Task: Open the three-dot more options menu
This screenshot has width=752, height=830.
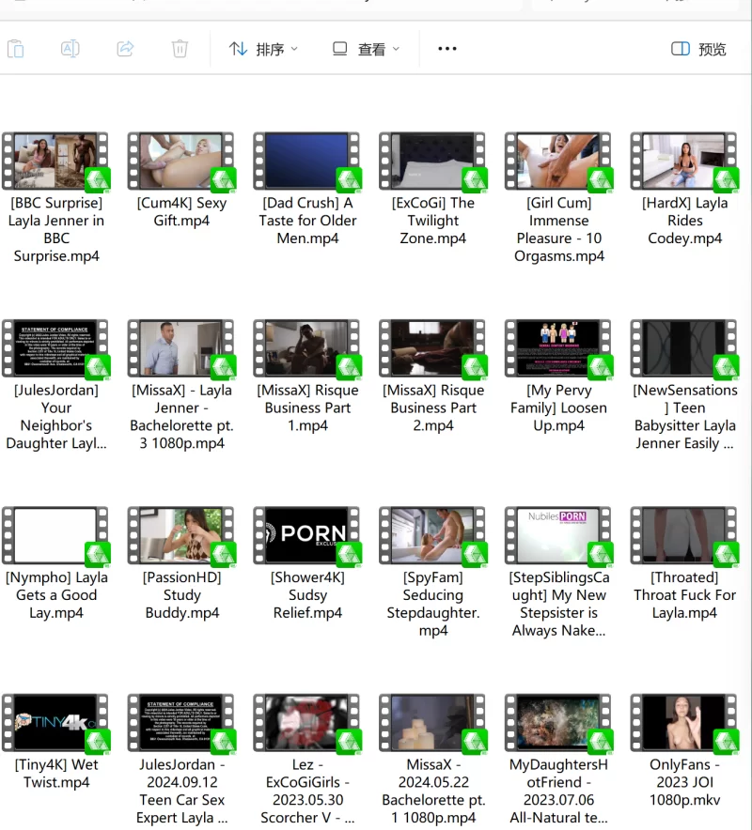Action: coord(447,49)
